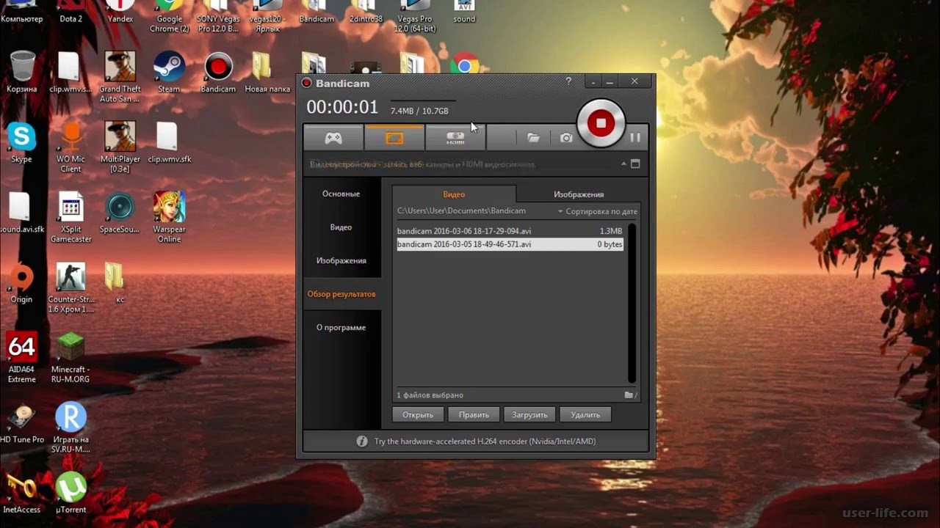940x528 pixels.
Task: Open InetAccess desktop icon
Action: (x=21, y=493)
